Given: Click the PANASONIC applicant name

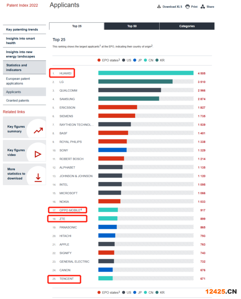Looking at the screenshot, I should (68, 227).
